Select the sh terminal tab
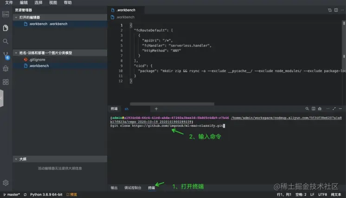Screen dimensions: 346x198 pyautogui.click(x=127, y=109)
